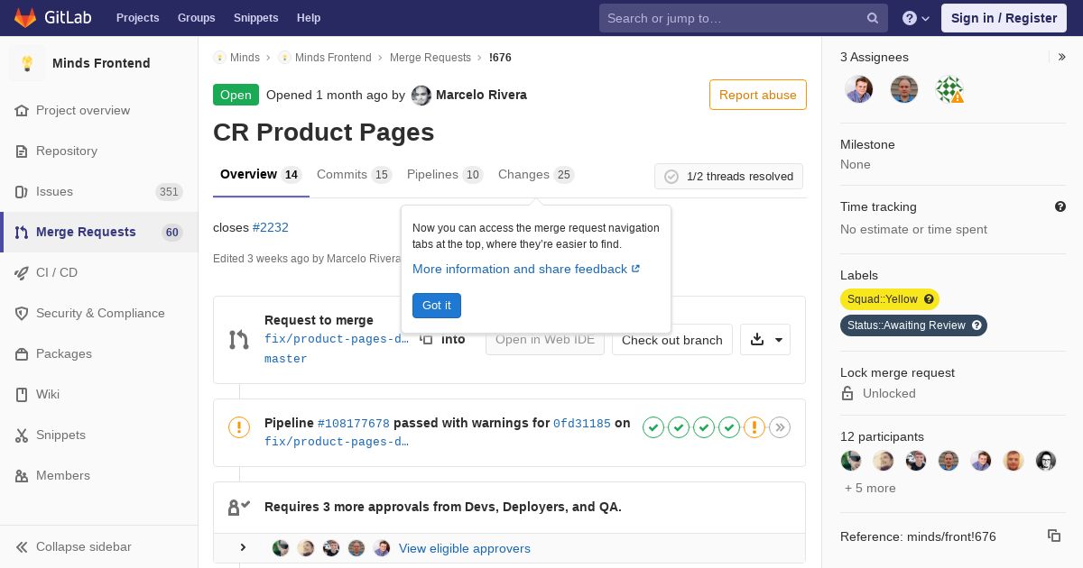Show more pipeline stages arrow icon
1083x568 pixels.
coord(780,427)
